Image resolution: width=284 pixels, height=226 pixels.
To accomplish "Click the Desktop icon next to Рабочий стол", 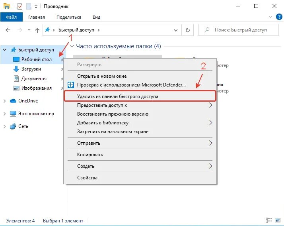I will click(16, 59).
